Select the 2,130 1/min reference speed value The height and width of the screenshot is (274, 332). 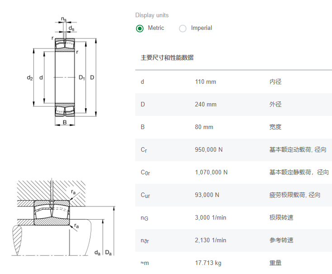pyautogui.click(x=210, y=240)
